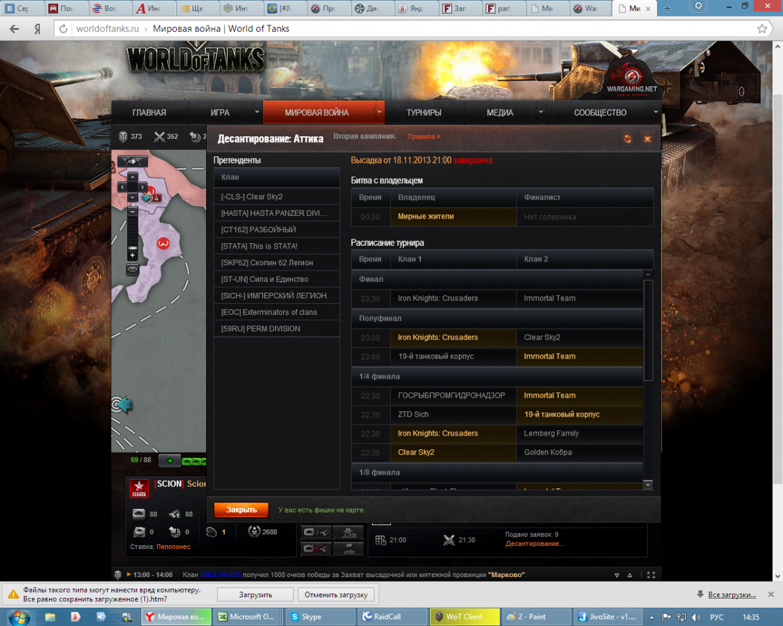The width and height of the screenshot is (783, 626).
Task: Open the ГЛАВНАЯ menu item
Action: 149,112
